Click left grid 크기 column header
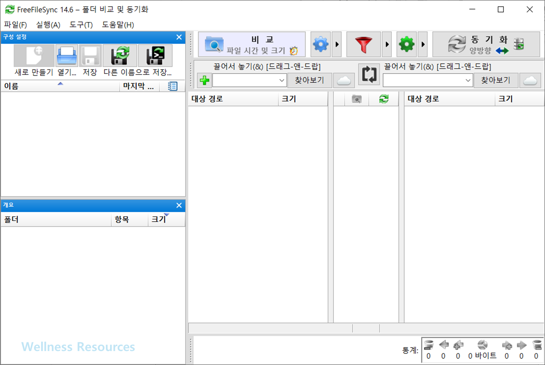The height and width of the screenshot is (365, 545). 303,99
